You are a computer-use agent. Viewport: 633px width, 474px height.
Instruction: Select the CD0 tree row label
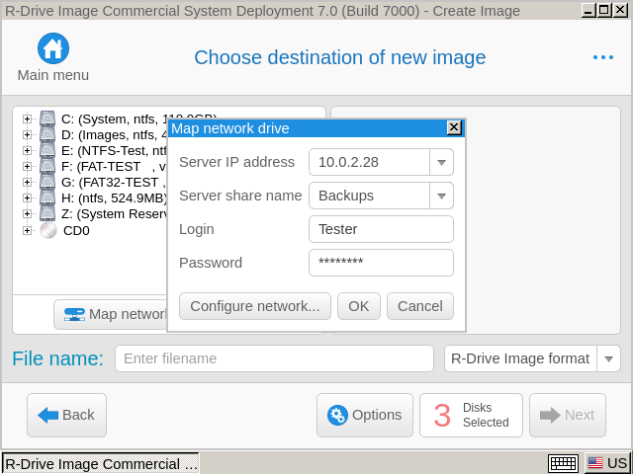click(76, 230)
